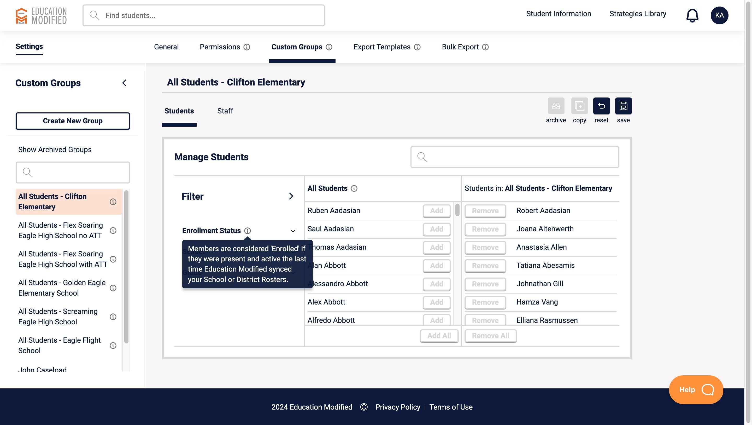Image resolution: width=752 pixels, height=425 pixels.
Task: Expand the Filter panel arrow
Action: pos(291,196)
